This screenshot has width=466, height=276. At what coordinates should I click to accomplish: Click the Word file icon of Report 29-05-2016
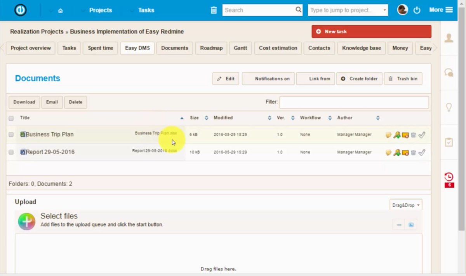click(x=23, y=152)
